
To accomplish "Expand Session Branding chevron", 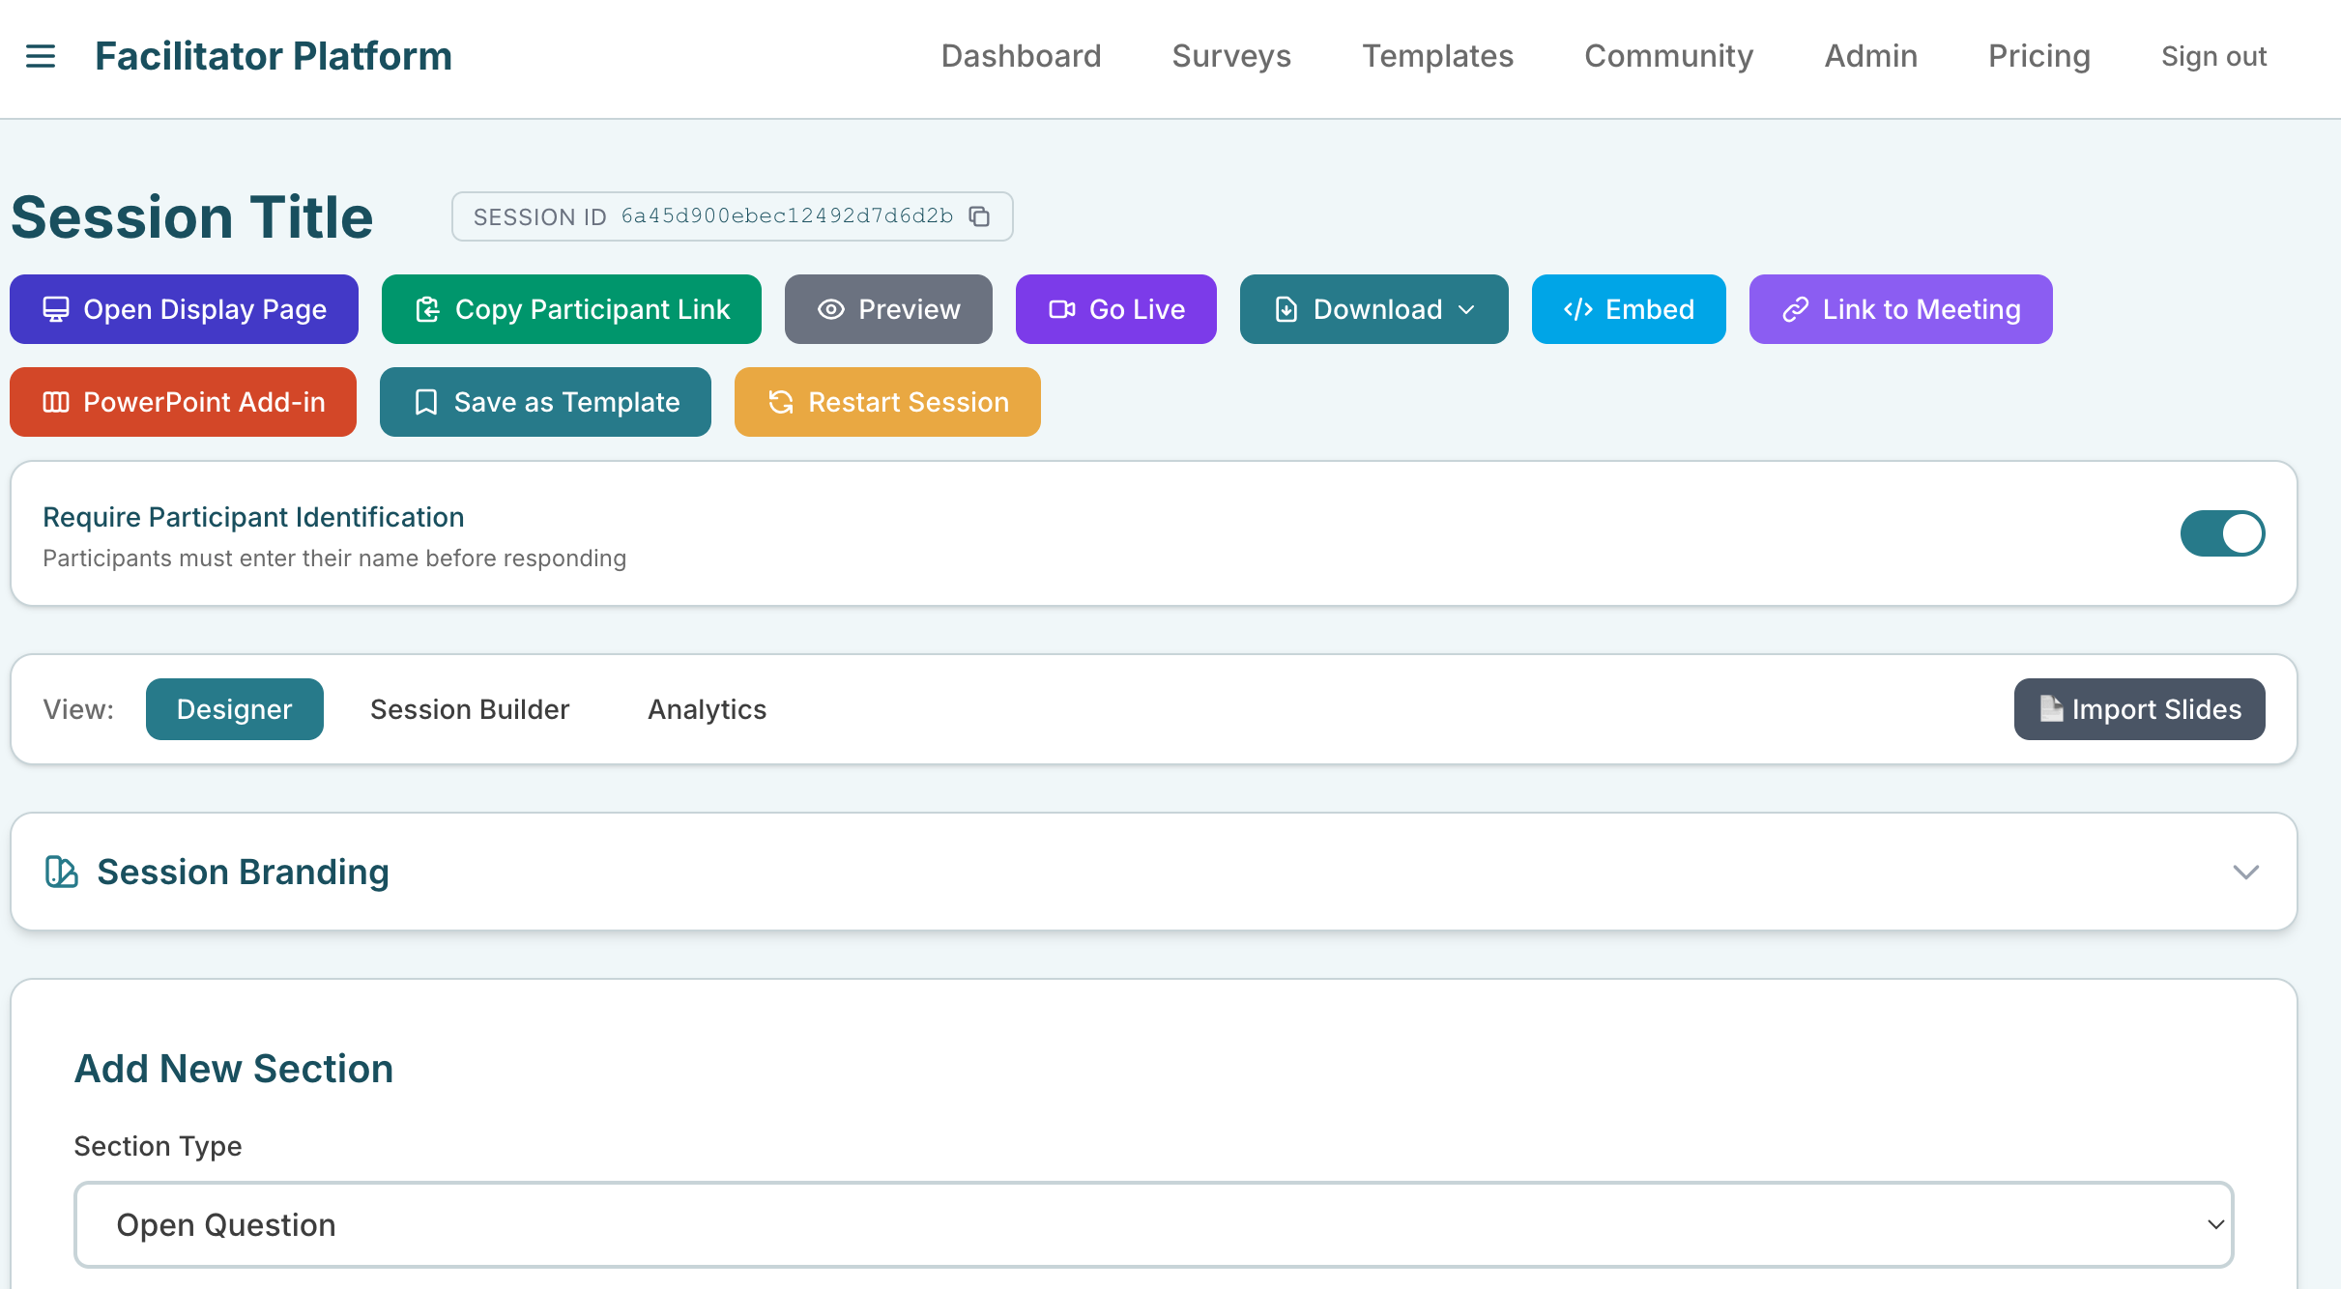I will (2245, 873).
